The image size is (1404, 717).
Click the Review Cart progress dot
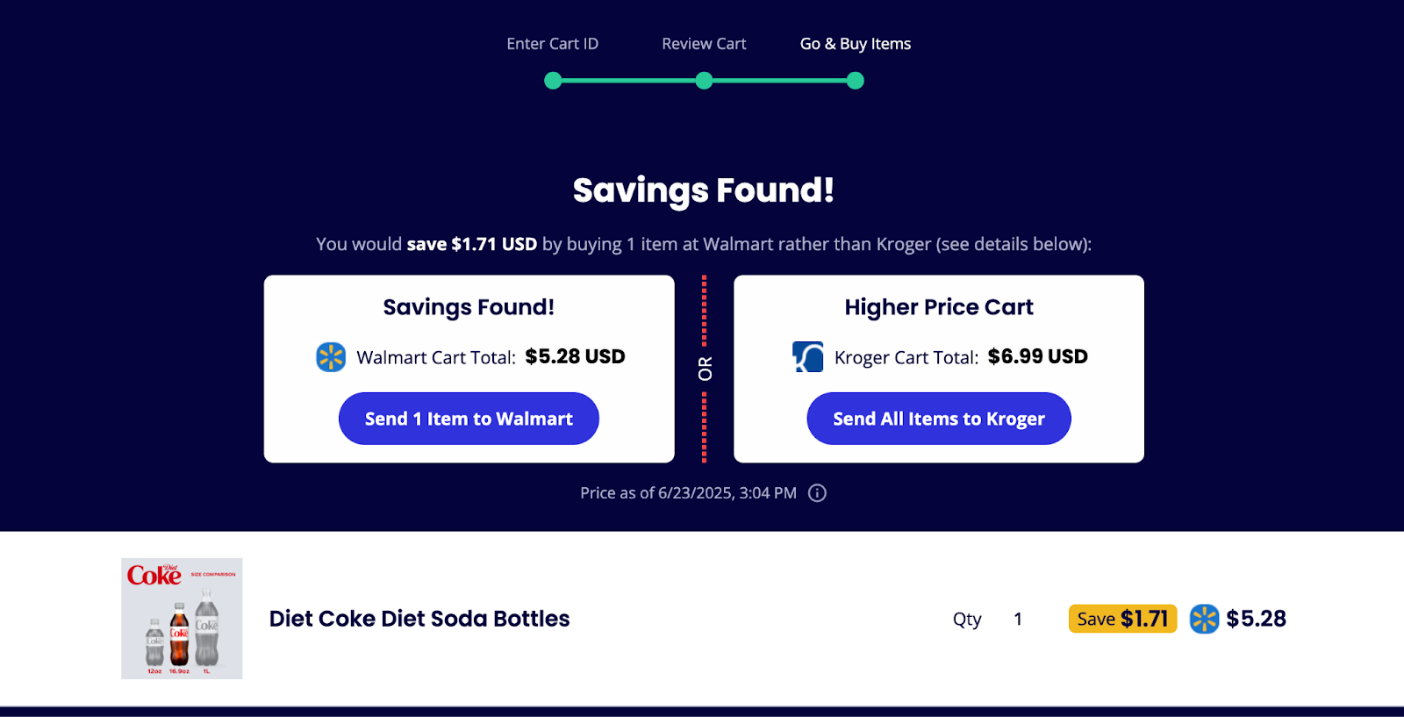704,80
